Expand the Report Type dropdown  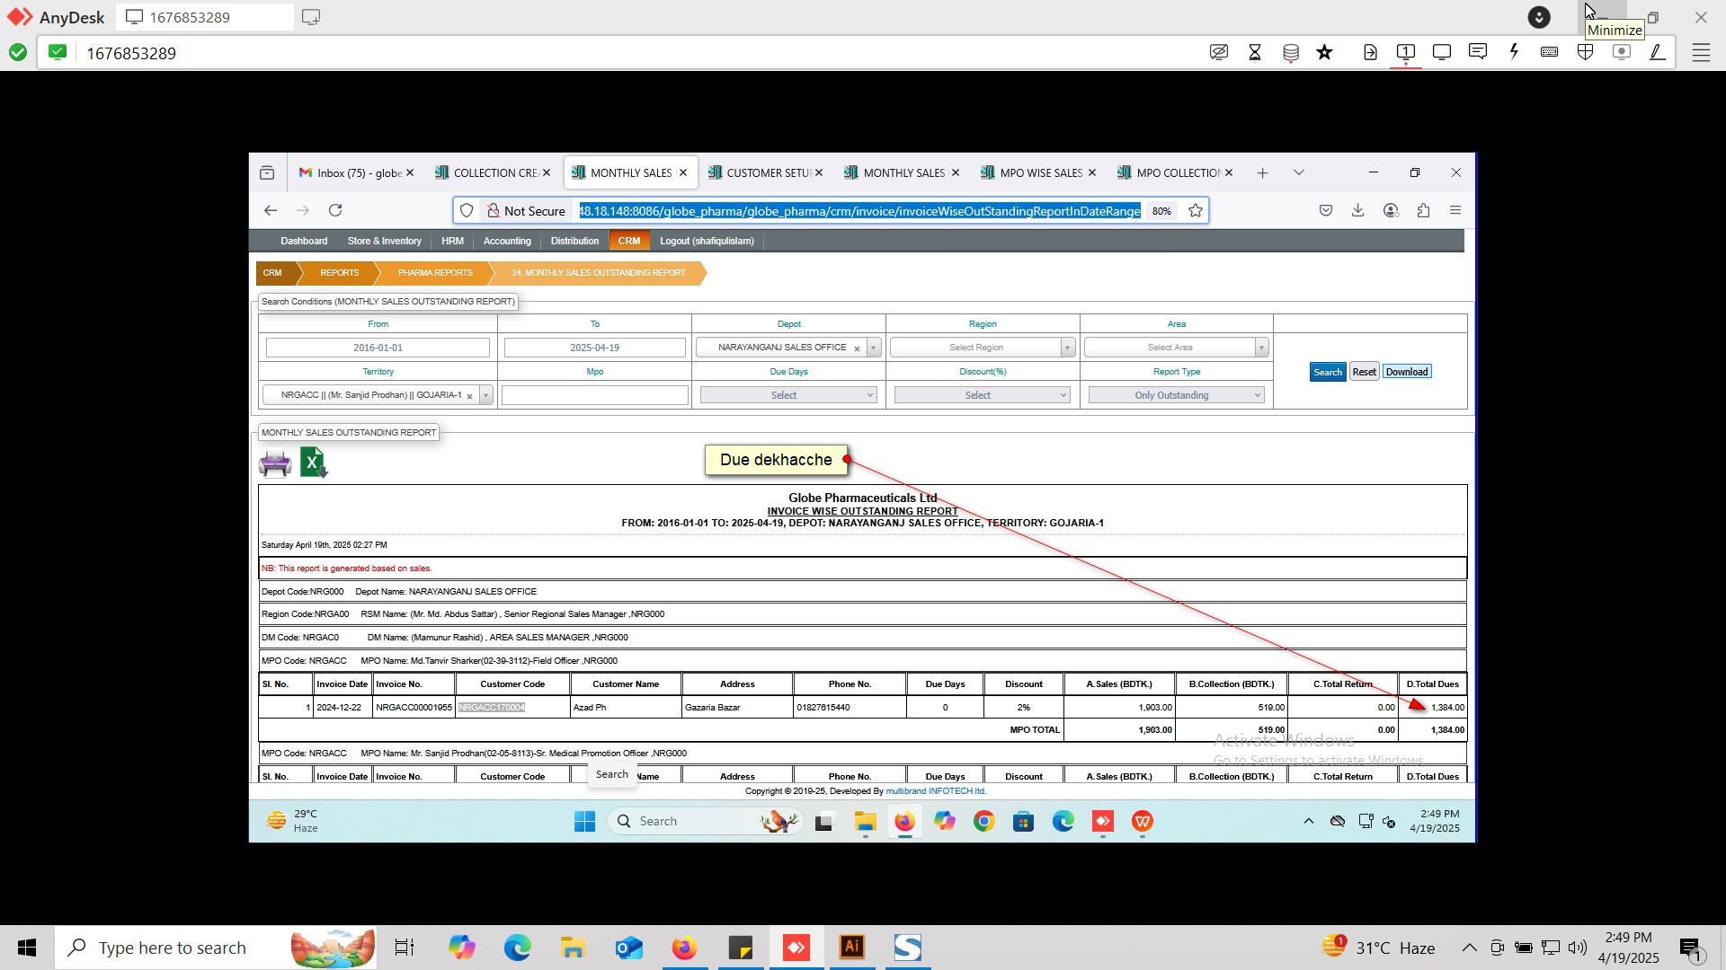(x=1176, y=395)
